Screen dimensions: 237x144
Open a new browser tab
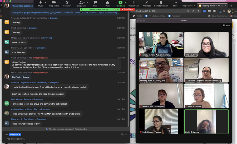(x=231, y=6)
